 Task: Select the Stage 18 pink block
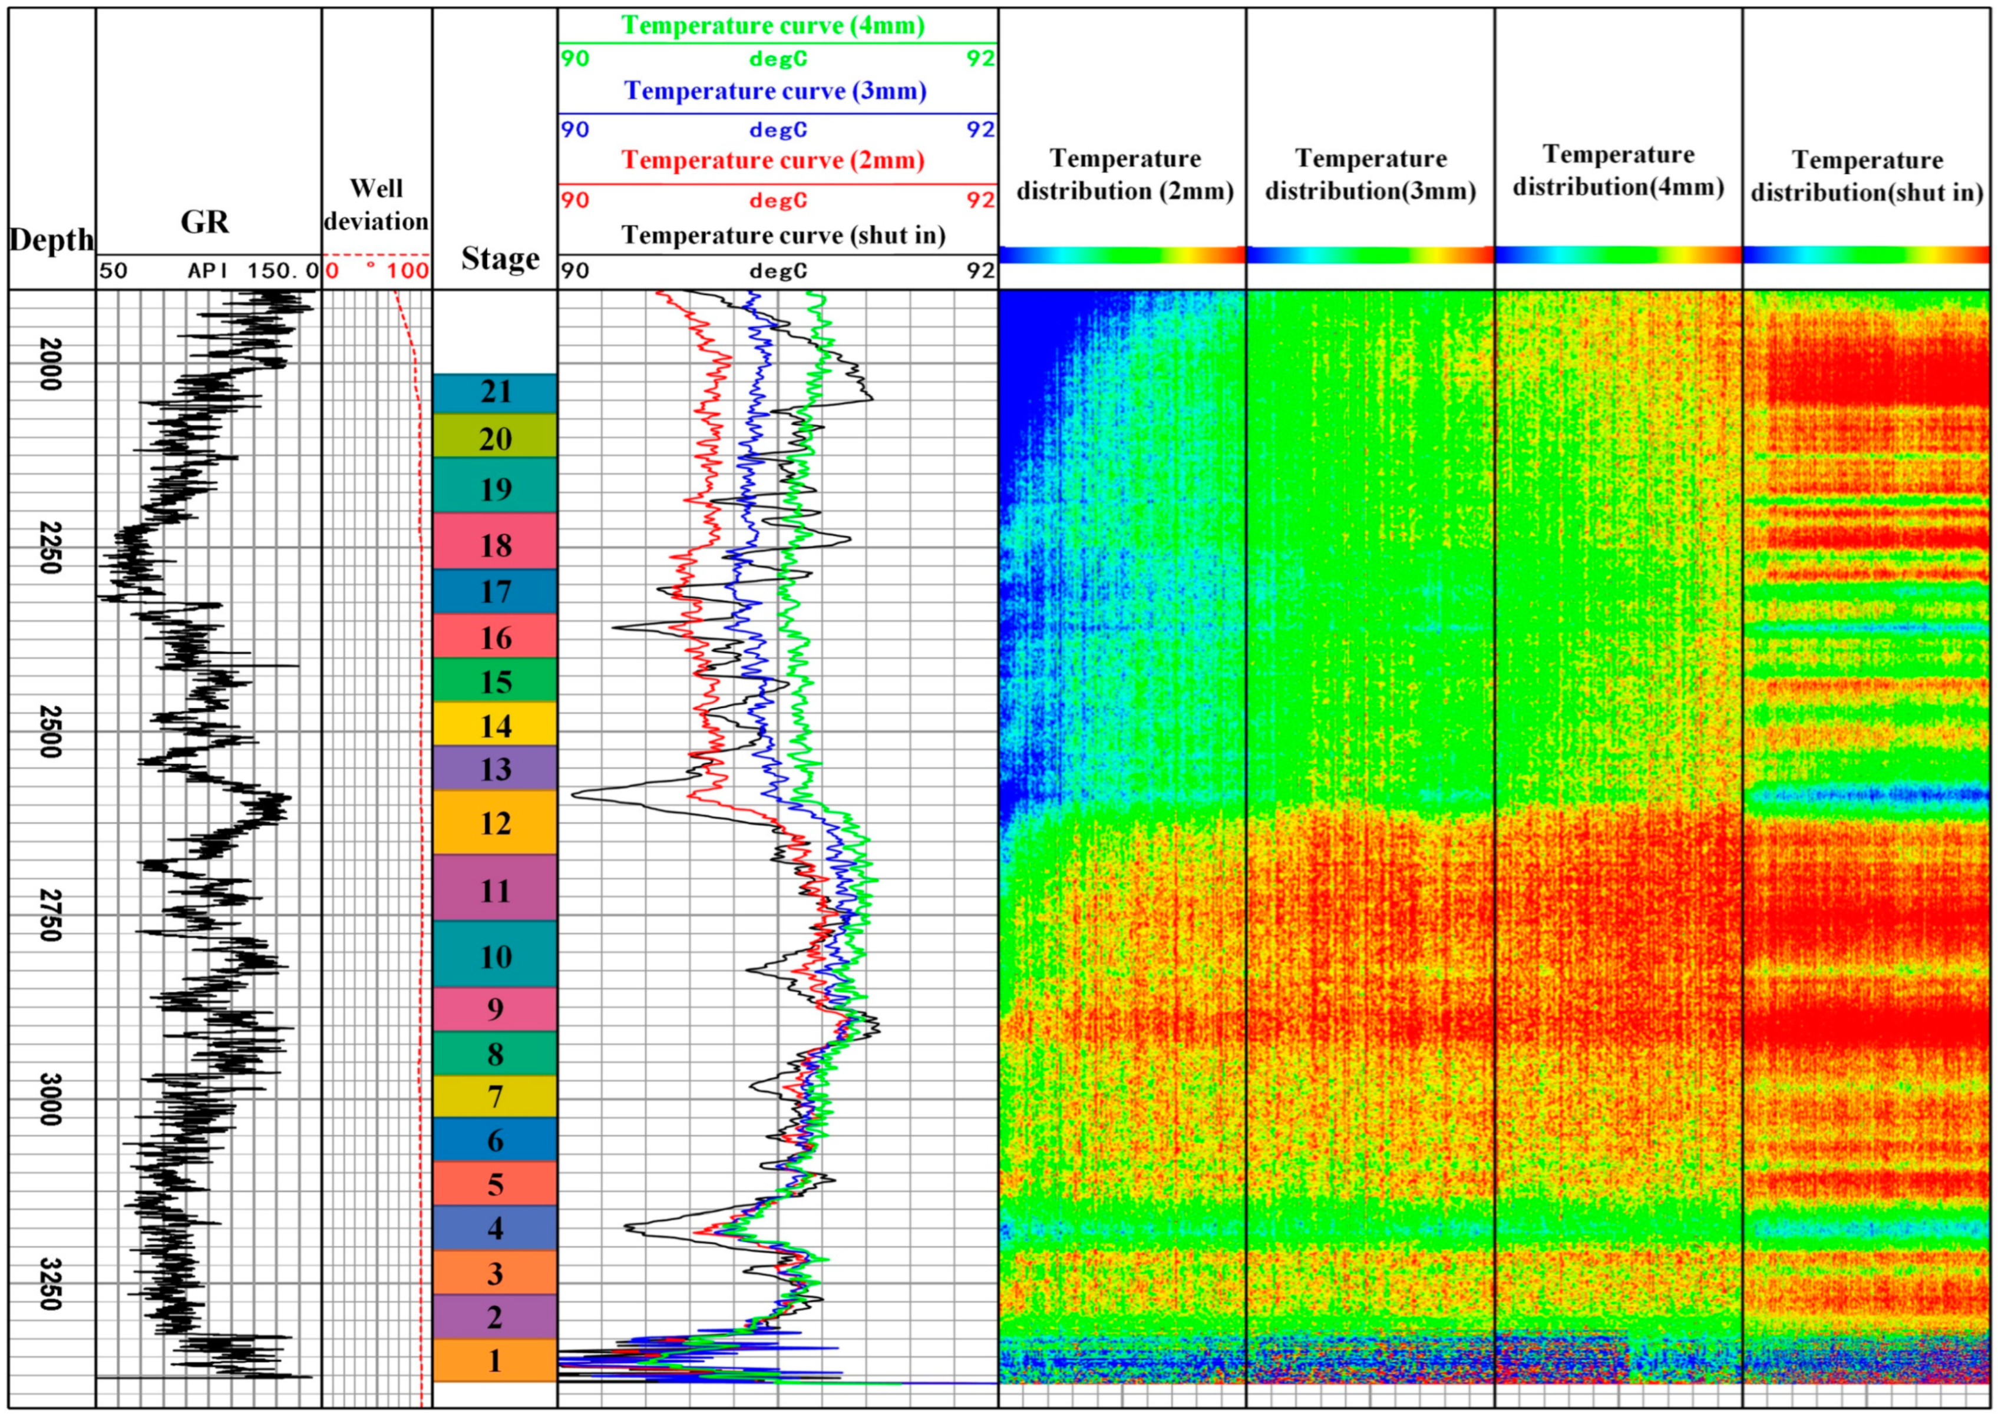pyautogui.click(x=495, y=544)
